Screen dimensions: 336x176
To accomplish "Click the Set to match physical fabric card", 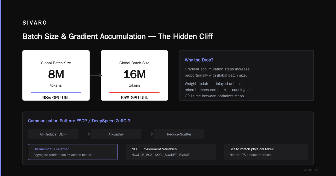I will 266,152.
